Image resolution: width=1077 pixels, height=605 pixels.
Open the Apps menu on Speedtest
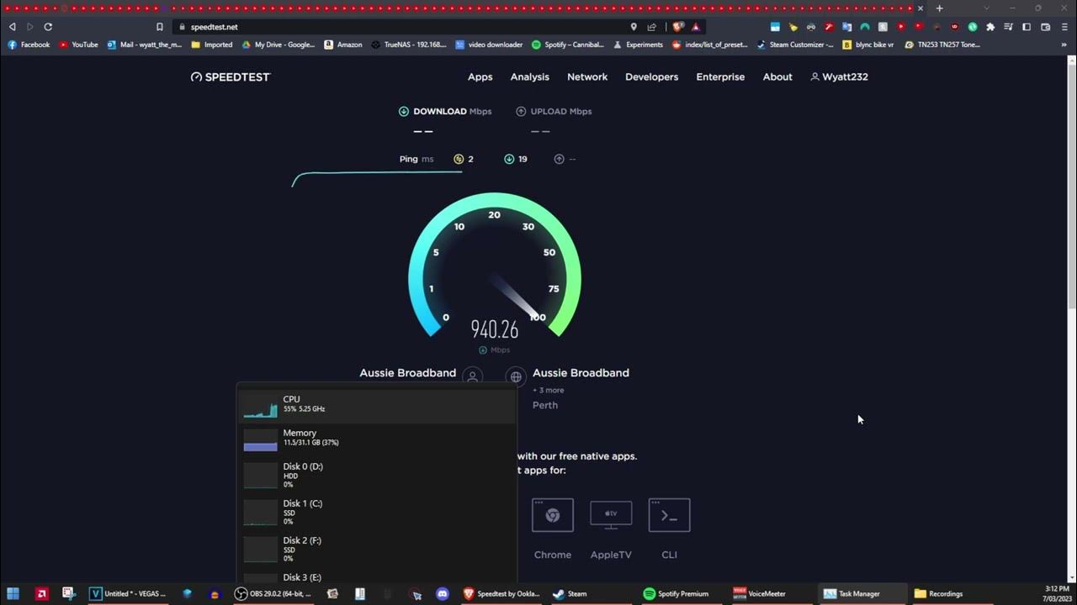[480, 76]
